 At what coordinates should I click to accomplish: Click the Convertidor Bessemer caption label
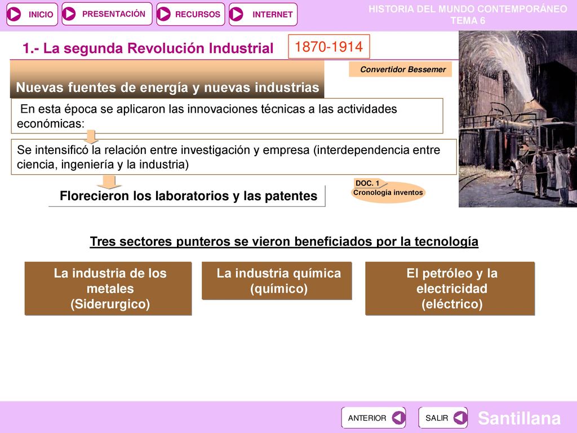tap(401, 69)
